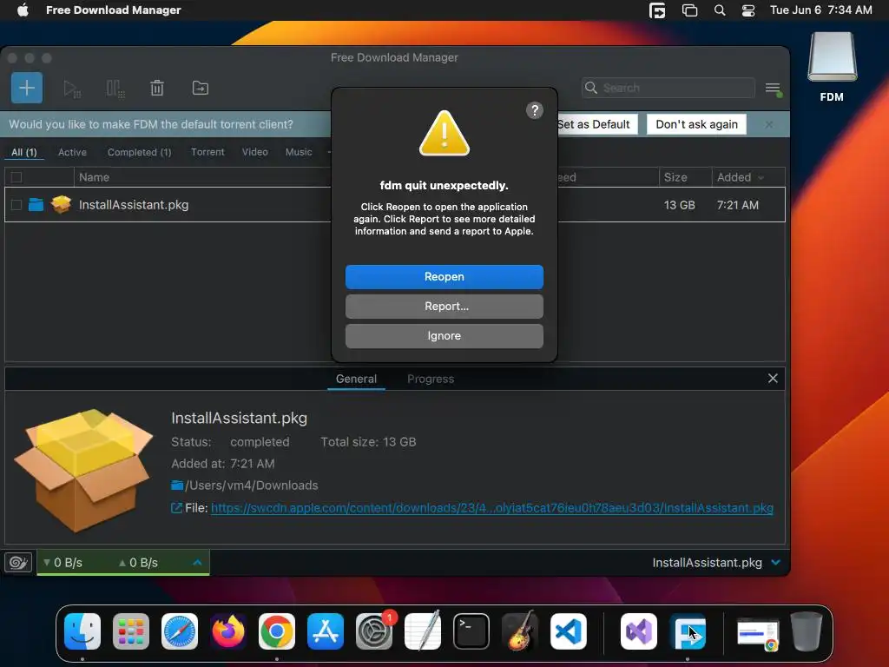The image size is (889, 667).
Task: Click the start all downloads play icon
Action: click(x=72, y=89)
